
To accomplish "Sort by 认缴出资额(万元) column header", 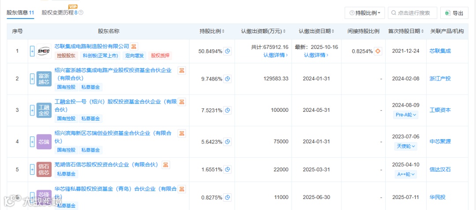I will 264,31.
